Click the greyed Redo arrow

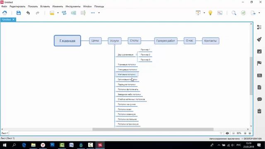coord(38,13)
